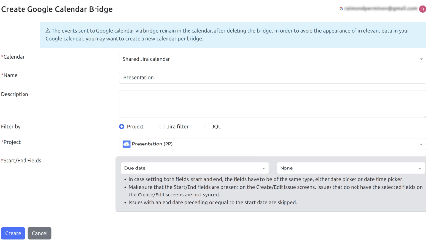Viewport: 426px width, 242px height.
Task: Select the Jira filter radio option
Action: (x=162, y=127)
